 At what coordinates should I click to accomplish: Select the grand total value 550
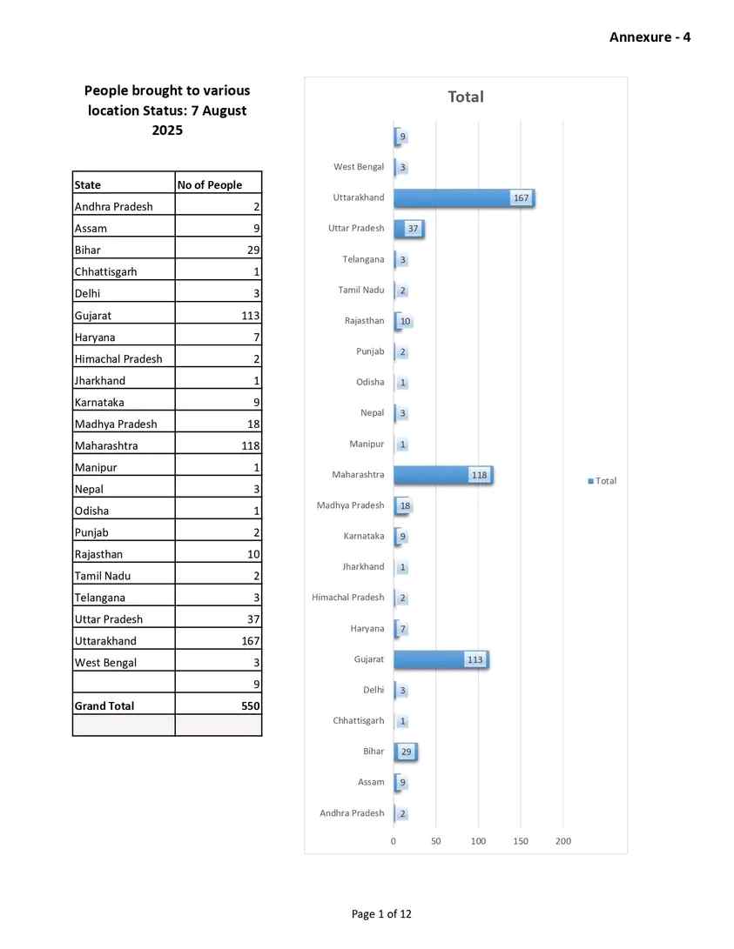218,705
